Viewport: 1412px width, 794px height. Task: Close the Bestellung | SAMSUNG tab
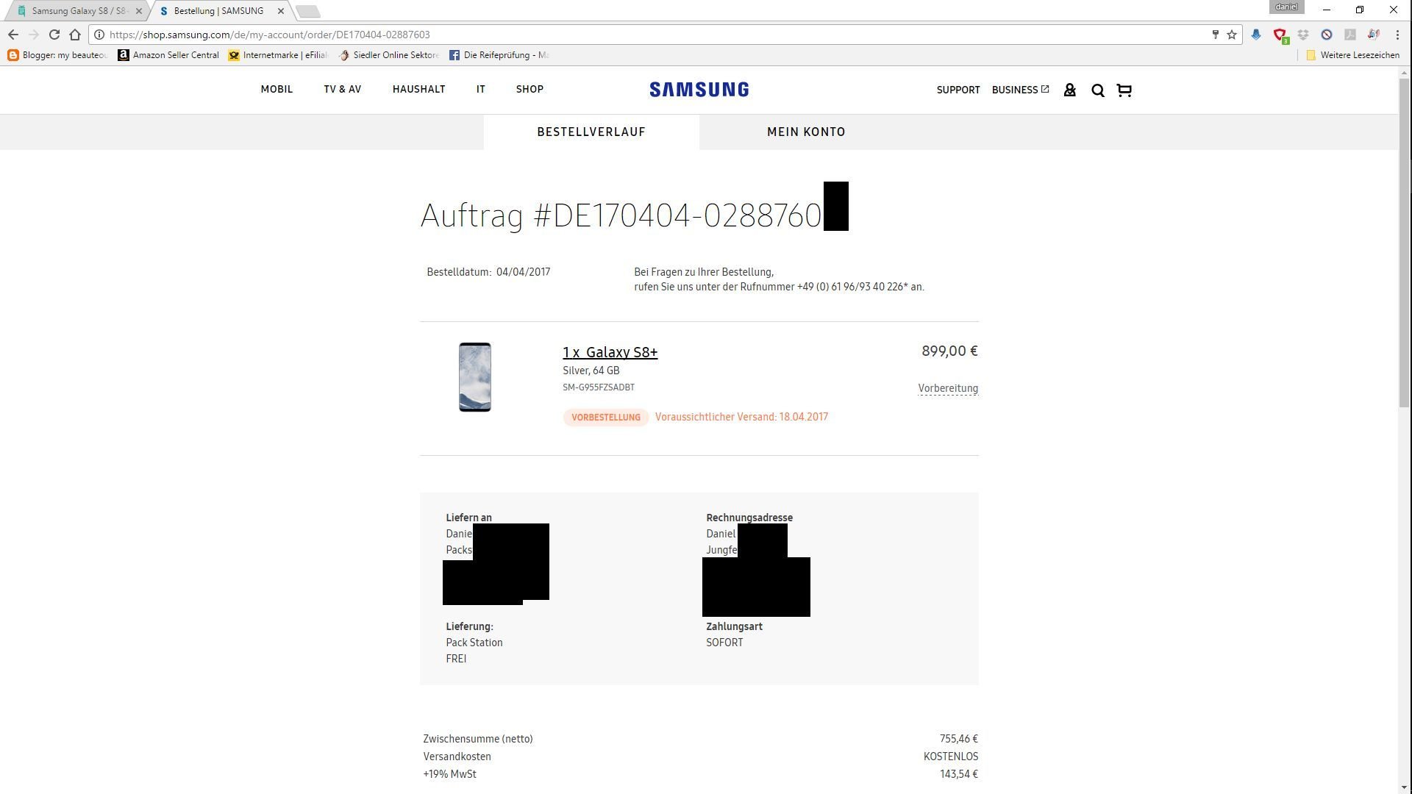tap(281, 11)
